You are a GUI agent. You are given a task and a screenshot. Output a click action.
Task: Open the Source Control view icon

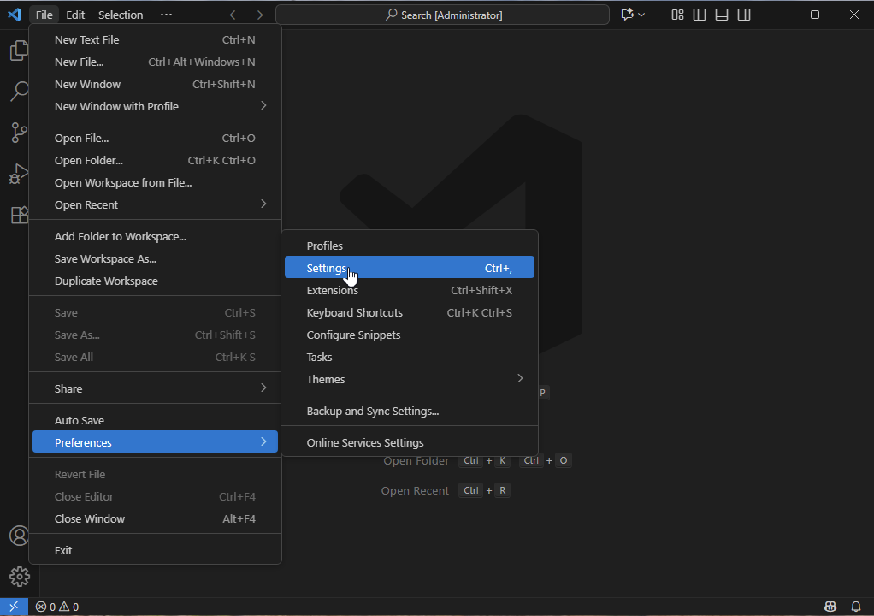click(19, 133)
